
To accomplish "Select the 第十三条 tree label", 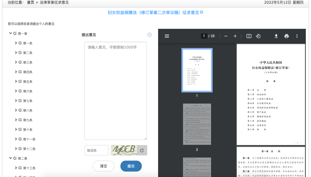I will (x=29, y=168).
